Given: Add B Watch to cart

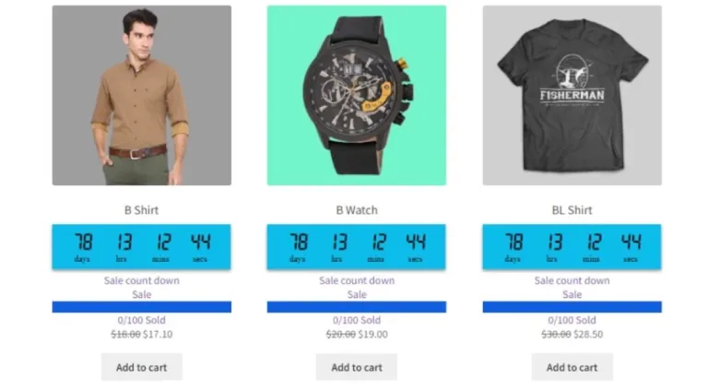Looking at the screenshot, I should coord(357,367).
